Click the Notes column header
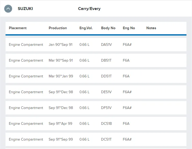 (151, 28)
